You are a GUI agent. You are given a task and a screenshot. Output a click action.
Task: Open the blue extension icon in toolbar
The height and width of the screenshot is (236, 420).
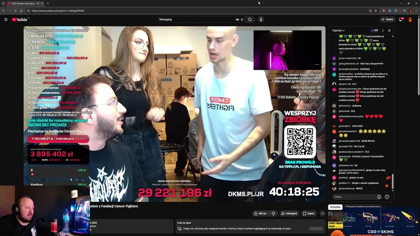pyautogui.click(x=390, y=10)
